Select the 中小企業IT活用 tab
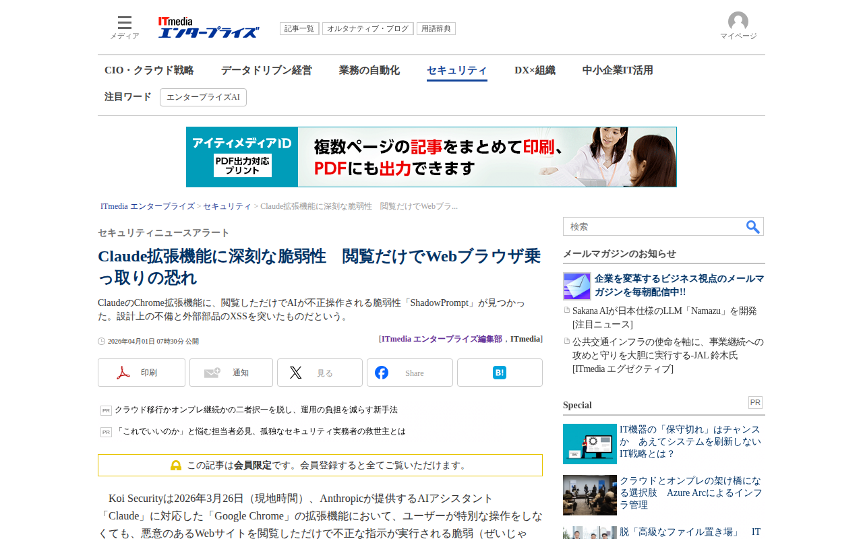The image size is (863, 539). click(x=618, y=70)
